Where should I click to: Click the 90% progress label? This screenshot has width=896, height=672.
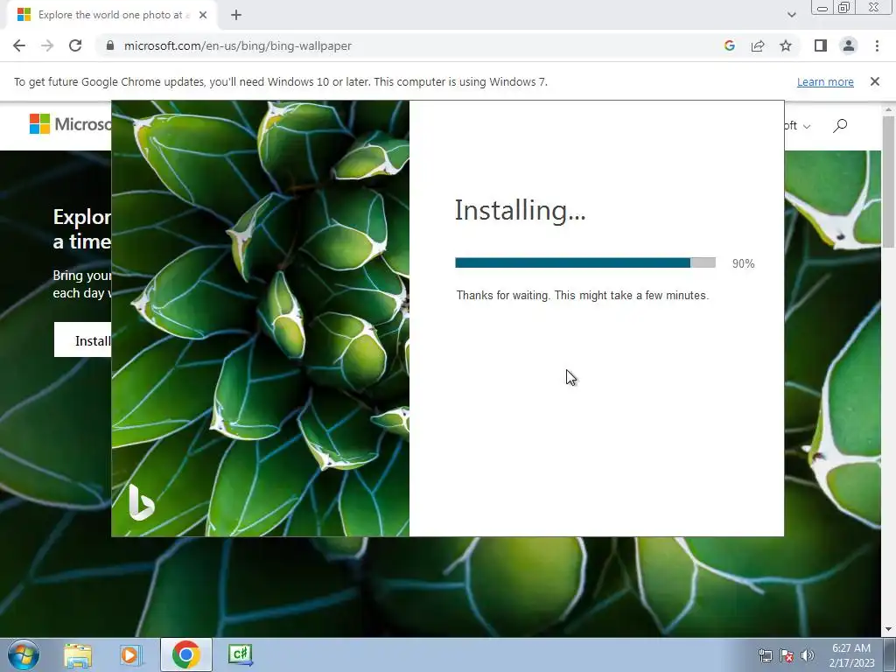[744, 263]
